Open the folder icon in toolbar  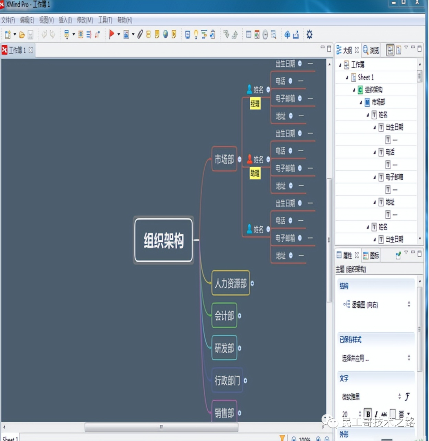pyautogui.click(x=22, y=35)
